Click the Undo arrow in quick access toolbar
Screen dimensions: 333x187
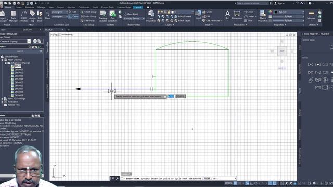[36, 3]
